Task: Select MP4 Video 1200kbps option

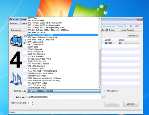Action: pyautogui.click(x=62, y=33)
